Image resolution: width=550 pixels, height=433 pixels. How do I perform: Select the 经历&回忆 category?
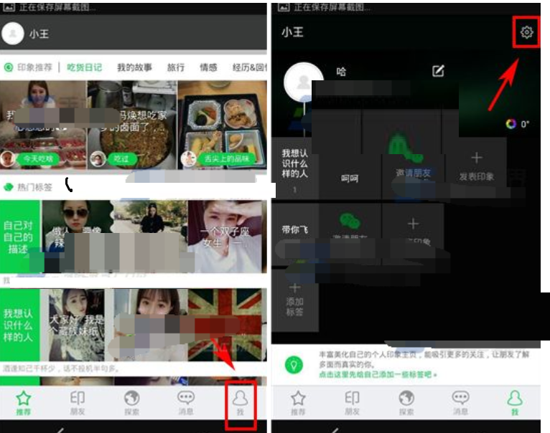[249, 67]
